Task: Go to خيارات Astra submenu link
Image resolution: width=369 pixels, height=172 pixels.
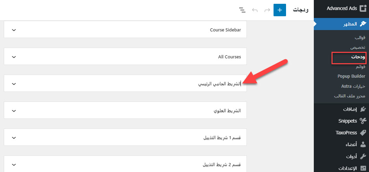Action: (x=353, y=86)
